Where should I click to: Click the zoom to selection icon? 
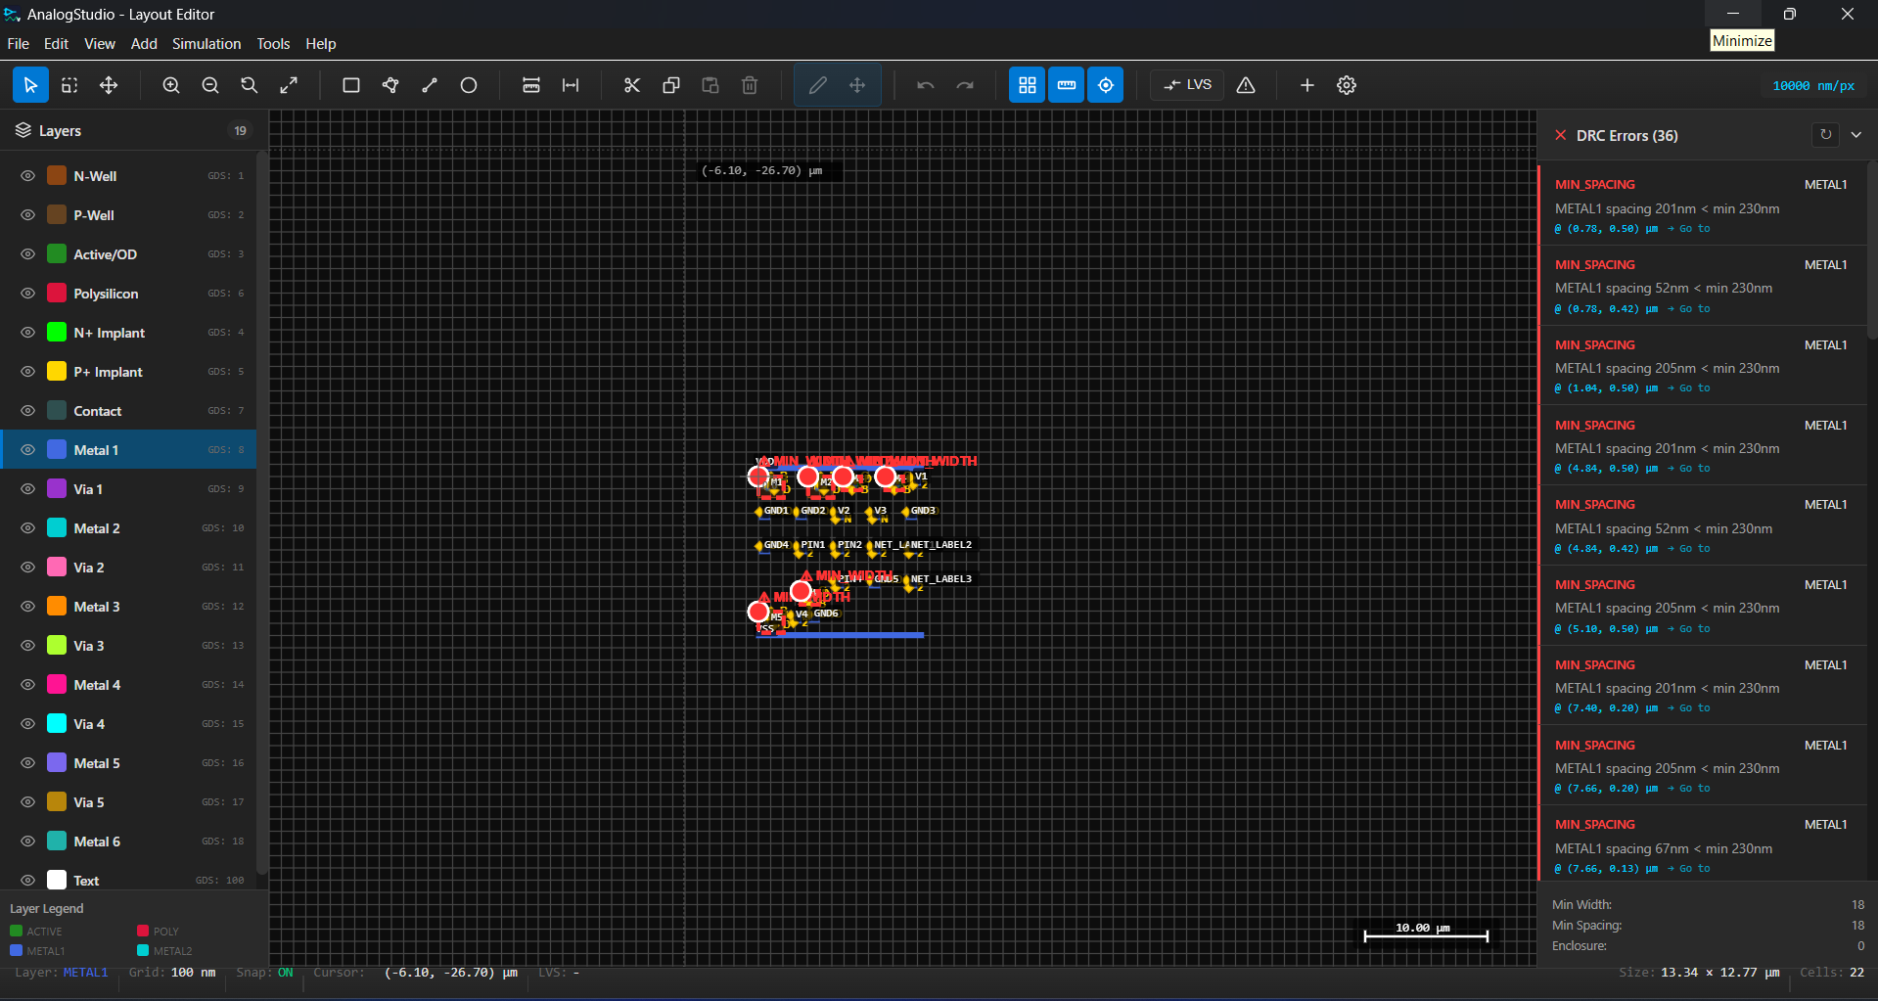pos(250,85)
